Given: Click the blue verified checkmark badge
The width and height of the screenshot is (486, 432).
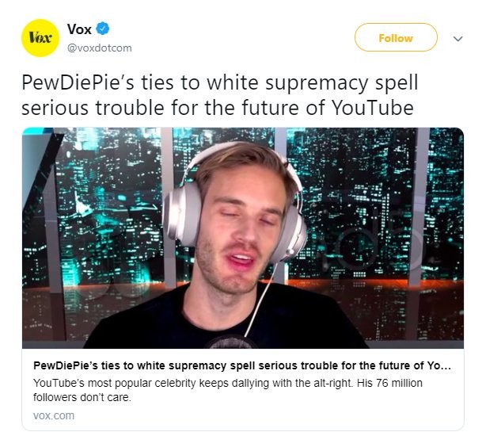Looking at the screenshot, I should [102, 29].
